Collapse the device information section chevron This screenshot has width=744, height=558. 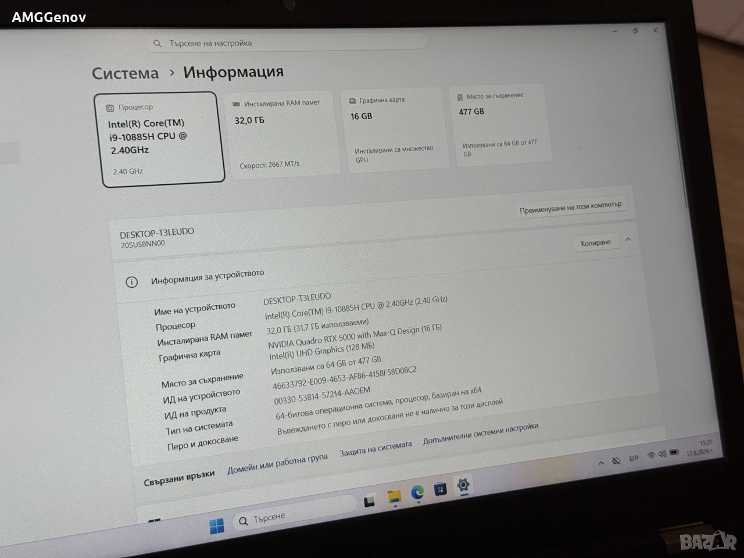(x=628, y=239)
